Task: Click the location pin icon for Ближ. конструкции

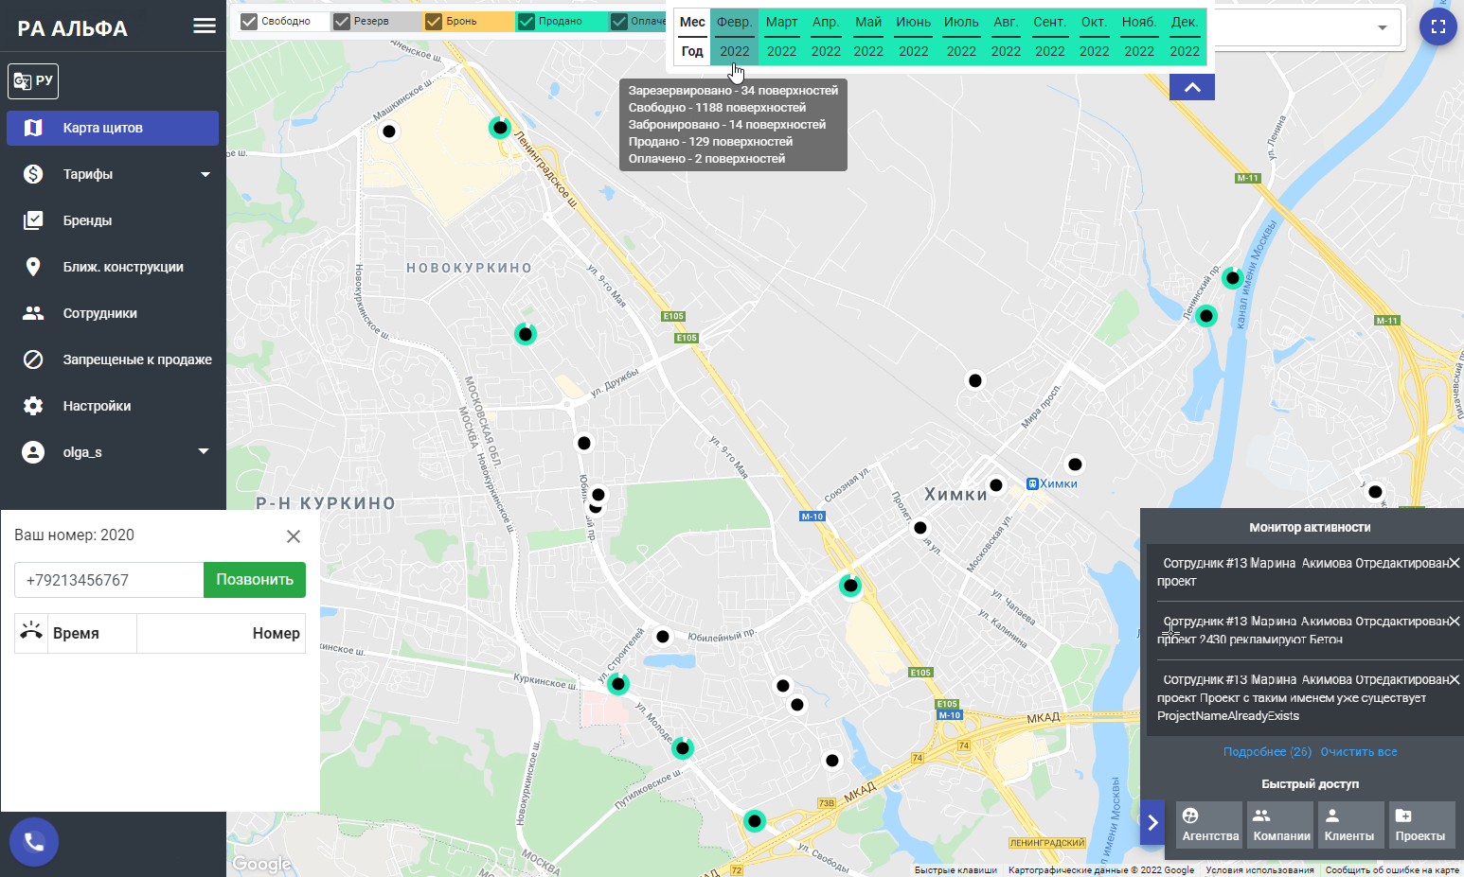Action: (33, 267)
